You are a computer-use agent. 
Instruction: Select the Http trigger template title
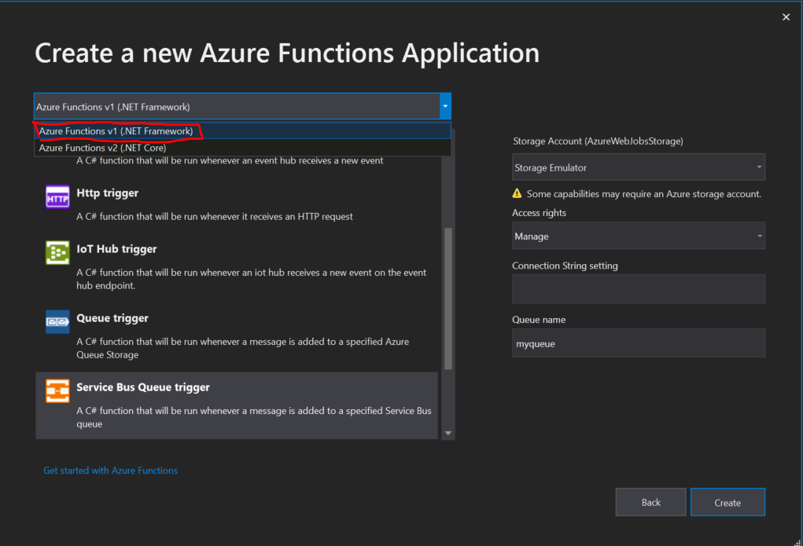point(108,193)
